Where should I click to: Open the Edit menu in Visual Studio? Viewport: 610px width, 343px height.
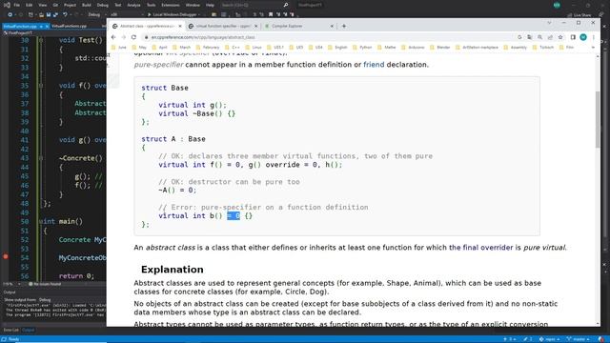(x=30, y=5)
